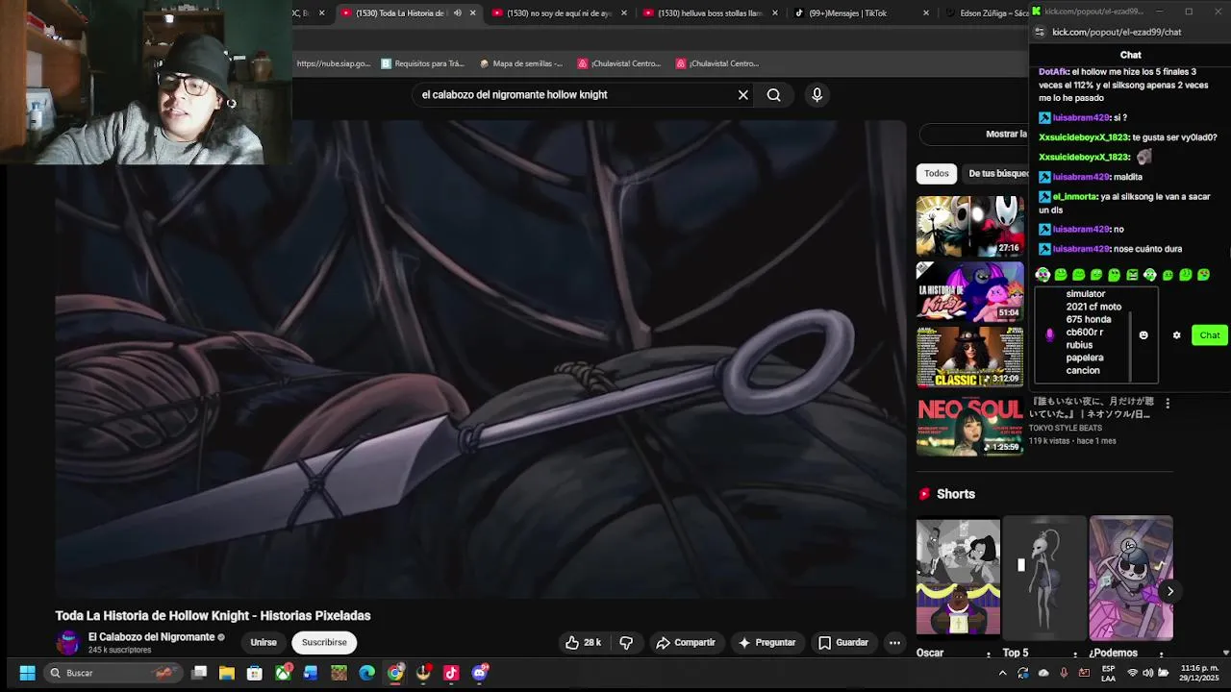Click the YouTube search magnifier button
This screenshot has width=1231, height=692.
click(x=773, y=95)
